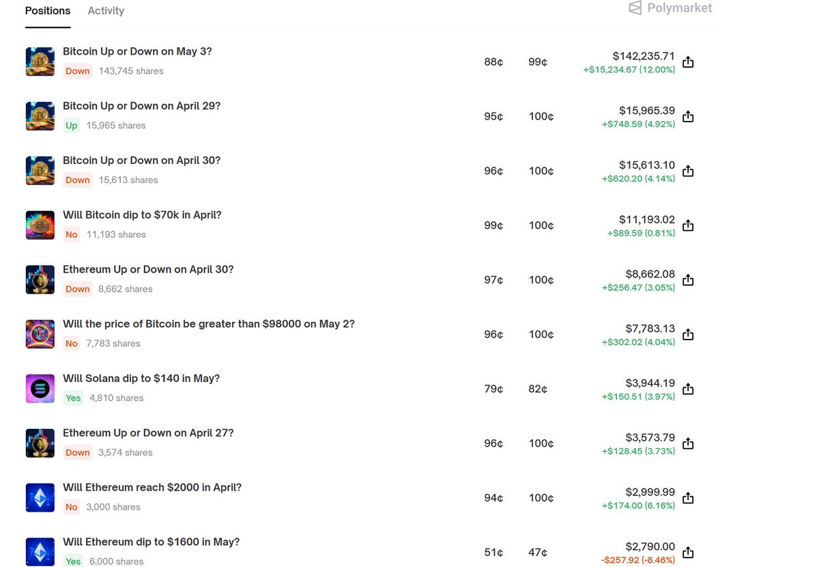The width and height of the screenshot is (819, 567).
Task: Open 'Will Ethereum reach $2000 in April?' link
Action: click(x=152, y=488)
